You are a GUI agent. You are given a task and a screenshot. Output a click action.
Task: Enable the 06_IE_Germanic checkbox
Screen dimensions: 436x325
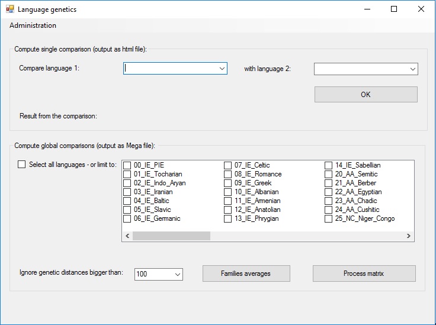tap(127, 218)
